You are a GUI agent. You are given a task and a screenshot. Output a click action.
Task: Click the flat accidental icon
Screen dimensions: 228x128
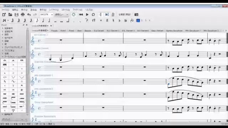click(x=120, y=21)
